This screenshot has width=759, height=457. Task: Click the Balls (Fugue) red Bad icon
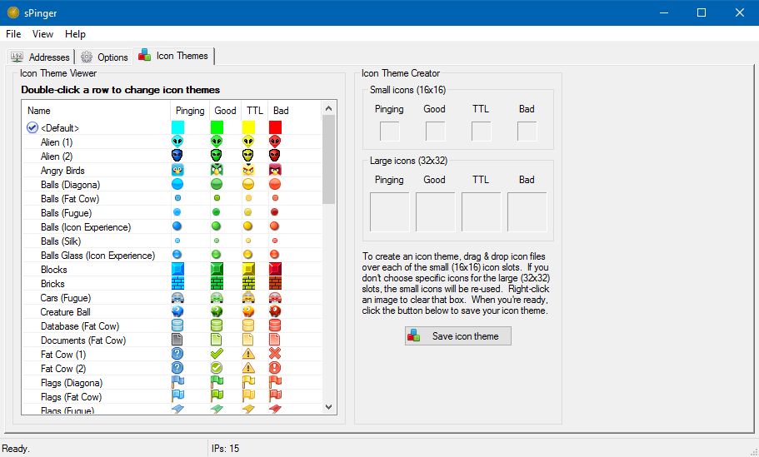[x=275, y=212]
